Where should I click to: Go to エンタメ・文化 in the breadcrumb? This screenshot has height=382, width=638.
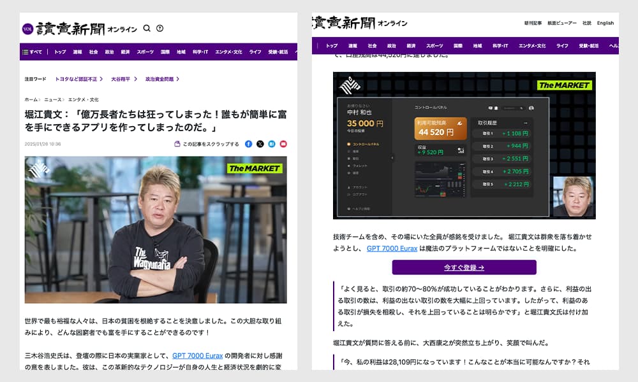tap(84, 99)
